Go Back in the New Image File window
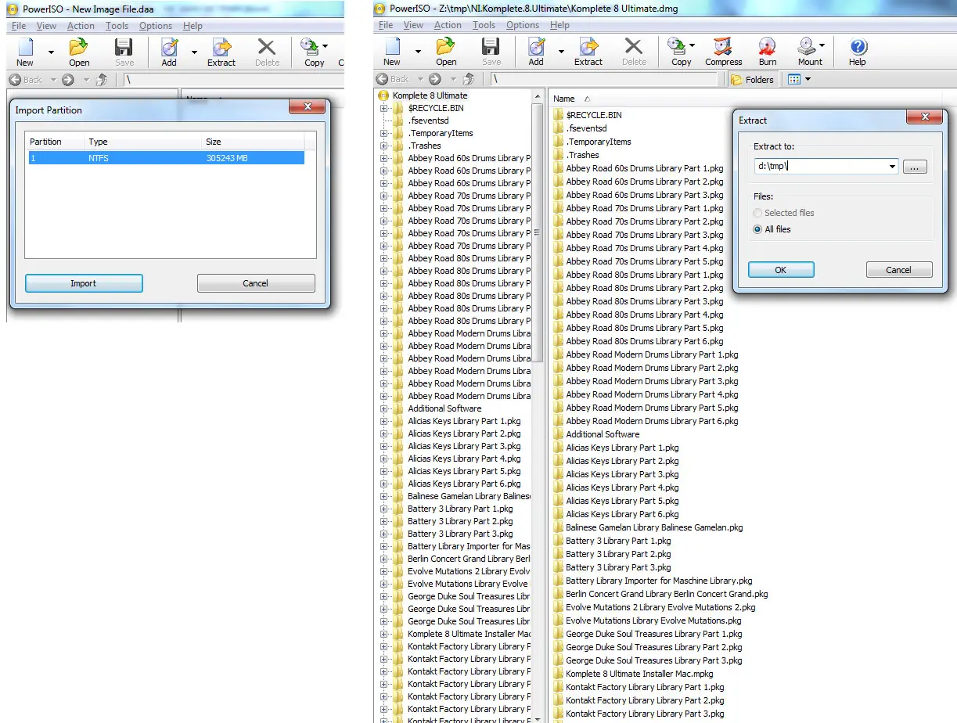 click(26, 79)
